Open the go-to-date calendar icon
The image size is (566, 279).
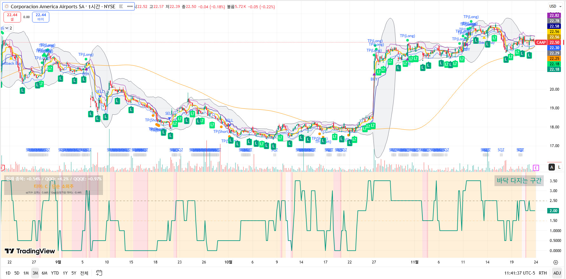pos(99,273)
